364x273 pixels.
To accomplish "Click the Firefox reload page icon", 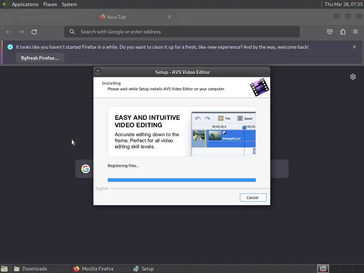I will [x=34, y=32].
